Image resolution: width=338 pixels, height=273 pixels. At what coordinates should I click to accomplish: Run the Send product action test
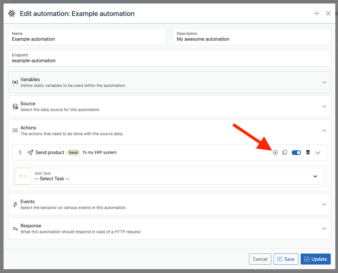275,153
